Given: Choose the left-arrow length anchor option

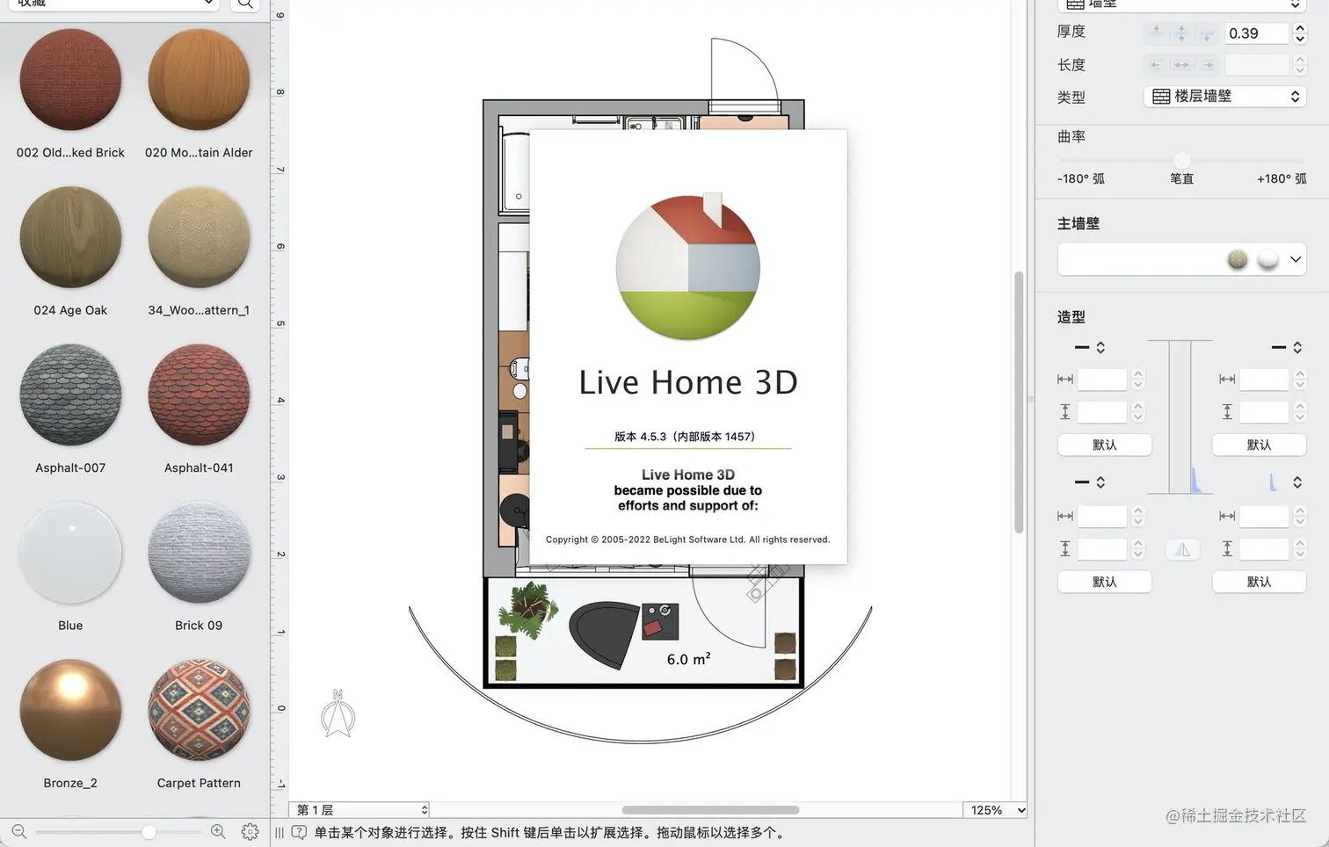Looking at the screenshot, I should [1156, 65].
